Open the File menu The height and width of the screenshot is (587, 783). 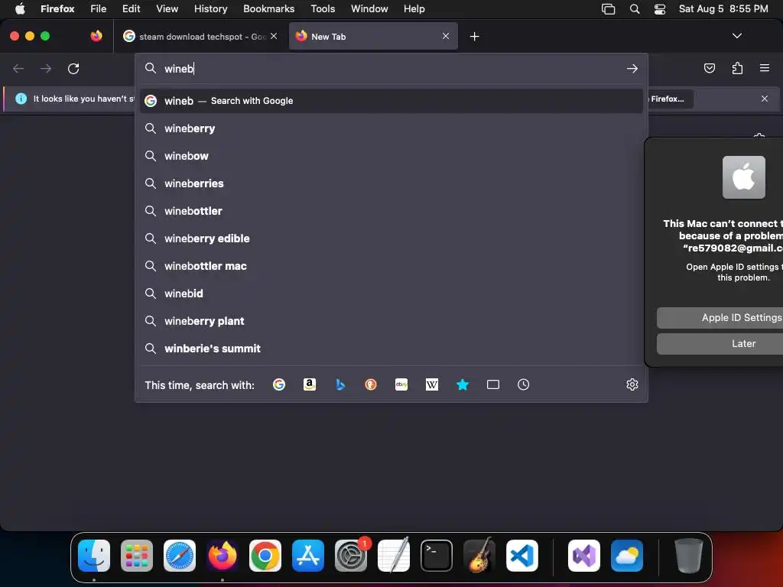99,8
